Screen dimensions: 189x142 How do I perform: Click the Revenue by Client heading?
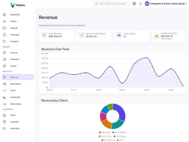coord(54,100)
